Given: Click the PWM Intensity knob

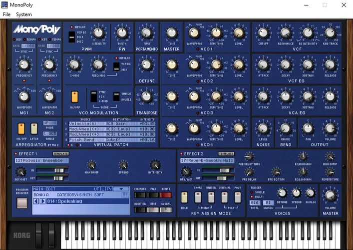Looking at the screenshot, I should [x=98, y=33].
